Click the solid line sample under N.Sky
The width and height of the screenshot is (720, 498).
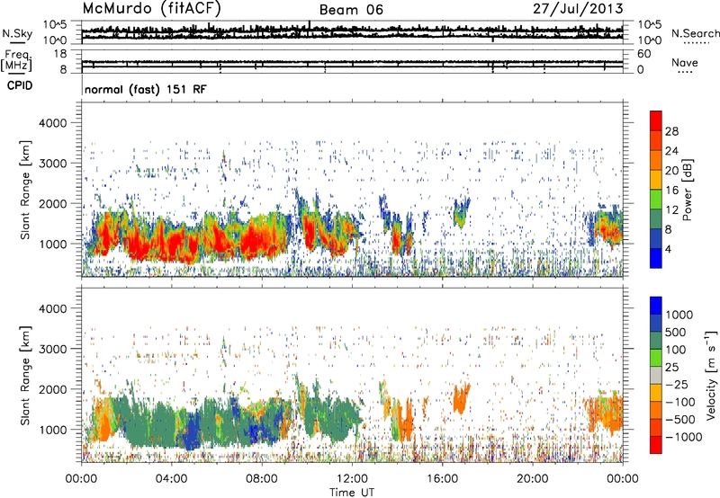tap(17, 42)
